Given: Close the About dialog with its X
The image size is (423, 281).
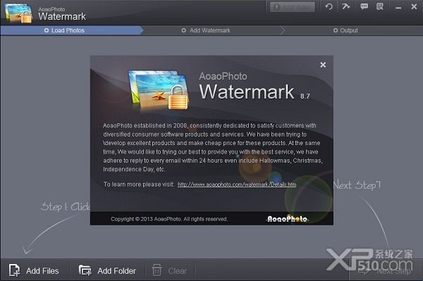Looking at the screenshot, I should (x=323, y=65).
